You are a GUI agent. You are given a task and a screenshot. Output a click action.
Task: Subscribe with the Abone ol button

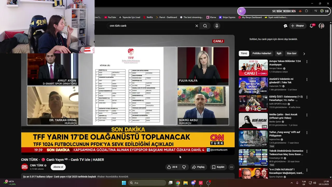click(58, 167)
